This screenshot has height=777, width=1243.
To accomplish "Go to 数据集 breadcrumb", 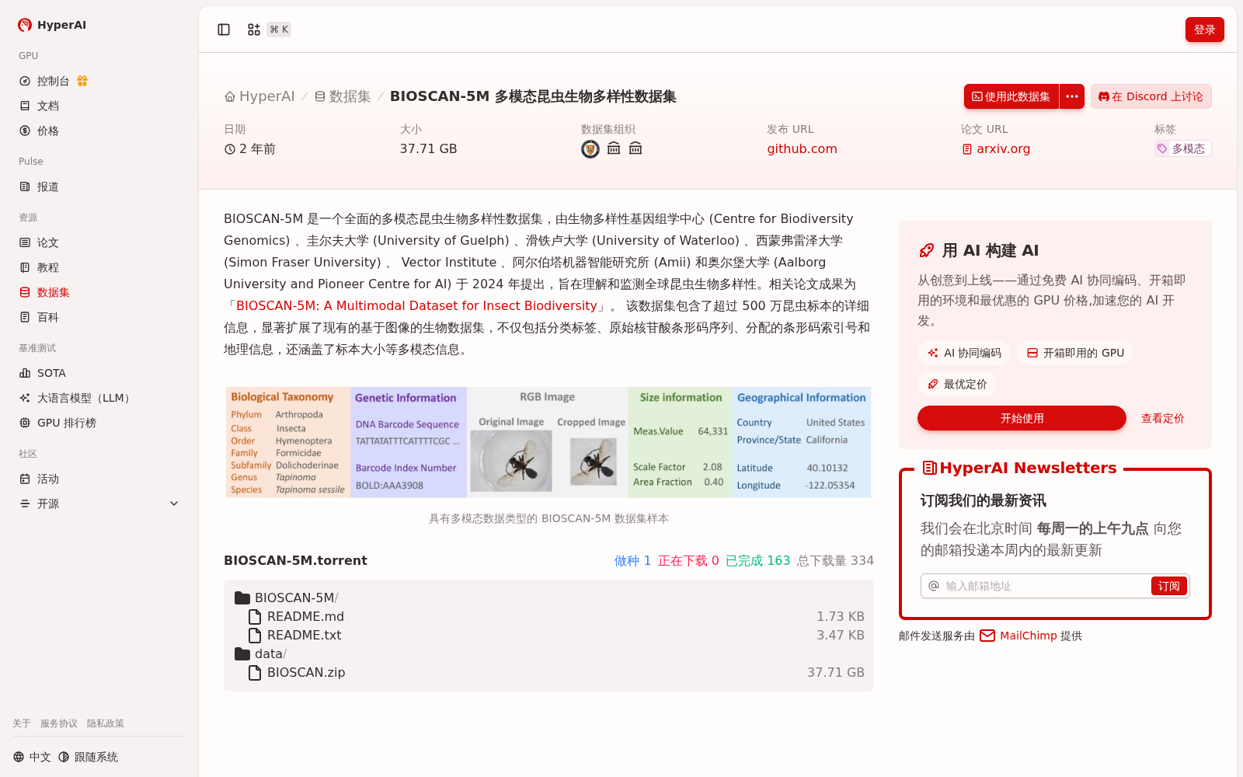I will 343,96.
